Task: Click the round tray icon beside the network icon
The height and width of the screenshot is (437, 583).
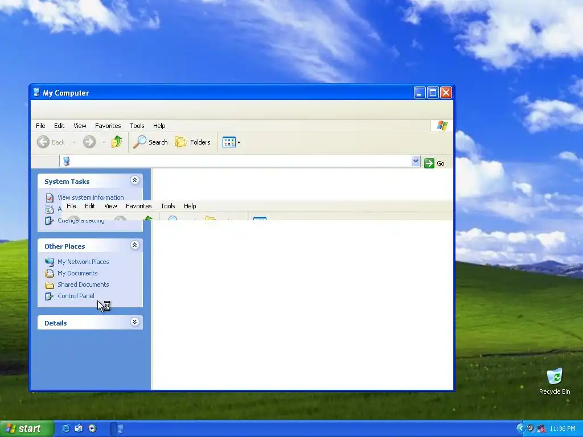Action: [x=531, y=428]
